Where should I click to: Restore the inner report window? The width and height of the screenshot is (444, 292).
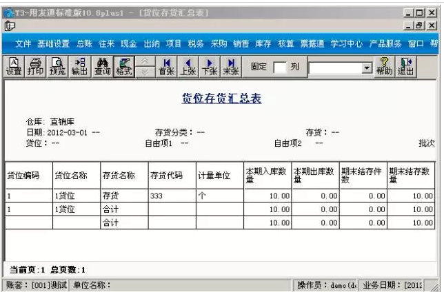click(419, 25)
